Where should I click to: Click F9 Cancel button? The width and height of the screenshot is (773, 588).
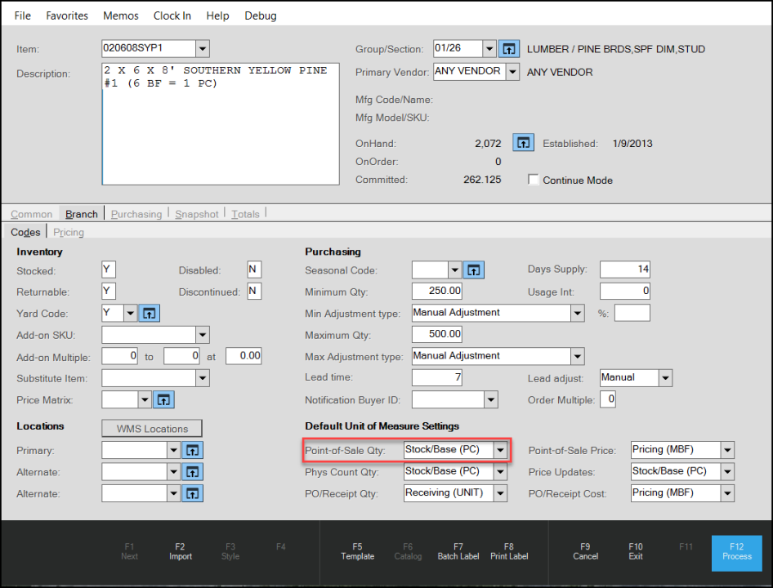click(585, 551)
